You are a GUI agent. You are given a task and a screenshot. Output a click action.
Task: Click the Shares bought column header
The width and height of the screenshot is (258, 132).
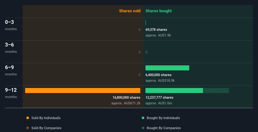point(159,11)
